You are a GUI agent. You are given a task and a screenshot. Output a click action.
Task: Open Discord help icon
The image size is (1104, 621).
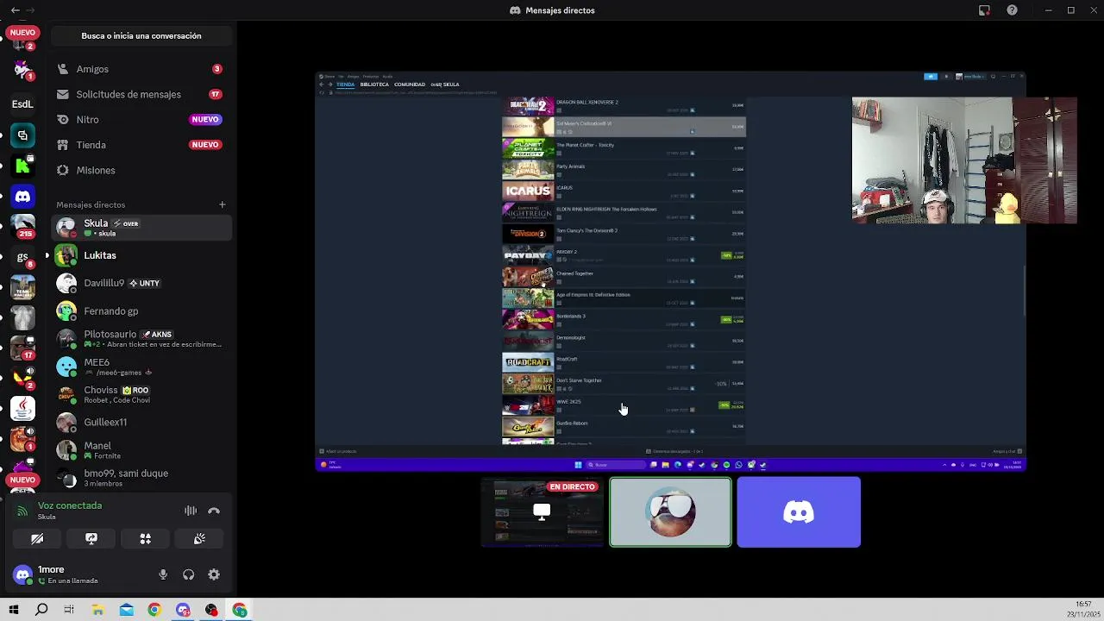[1012, 10]
